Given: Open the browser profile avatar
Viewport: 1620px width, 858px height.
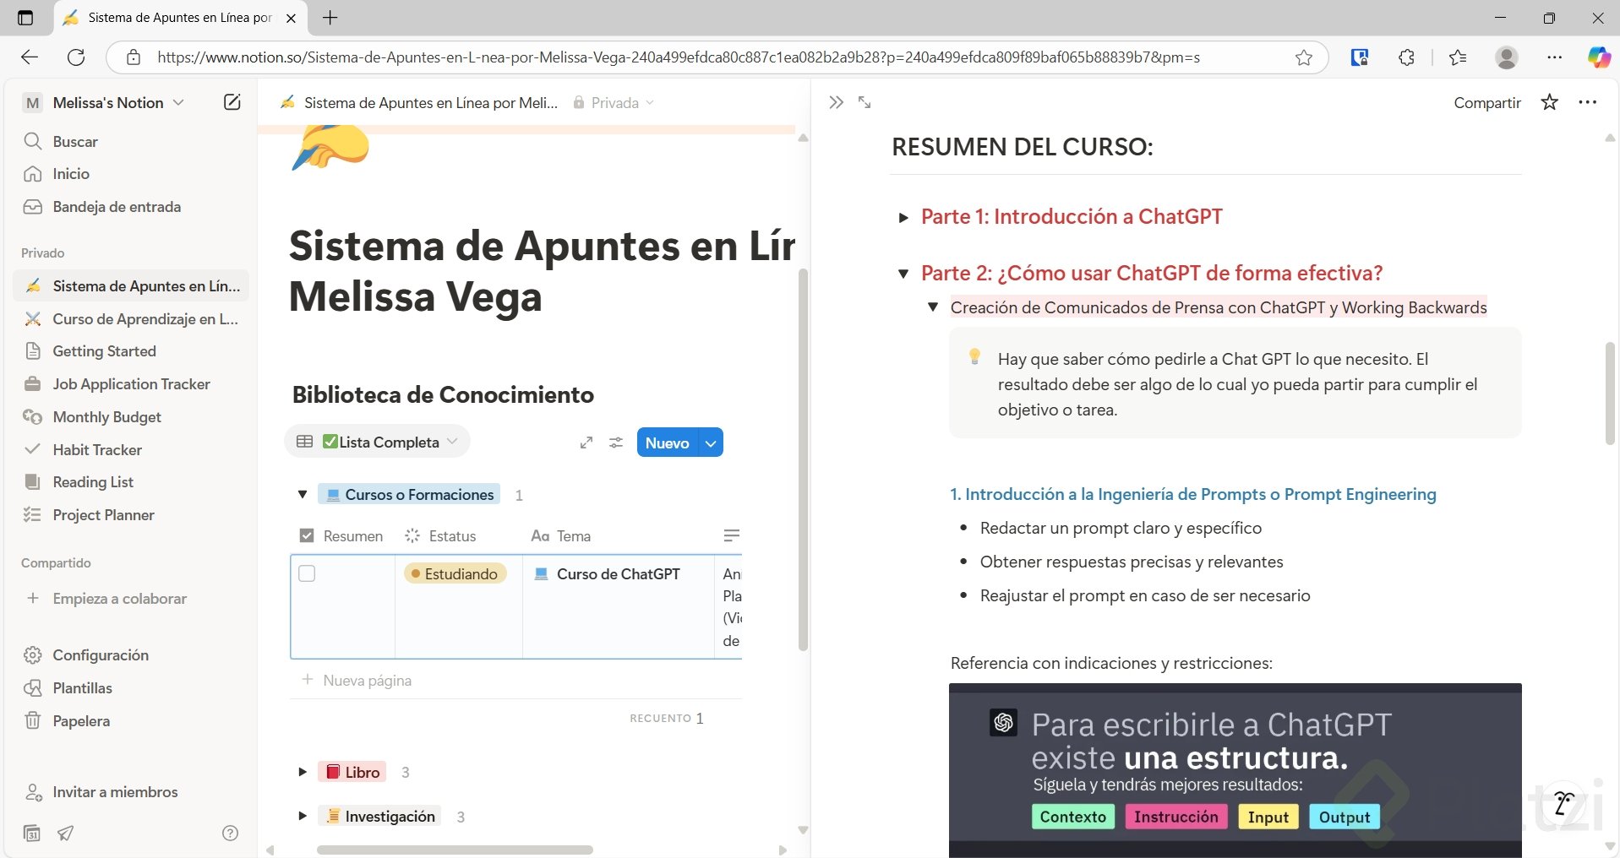Looking at the screenshot, I should [x=1506, y=57].
